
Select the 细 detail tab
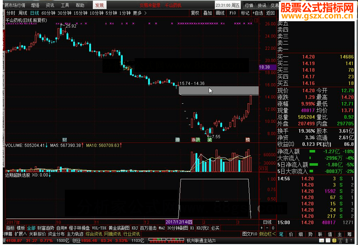tap(301, 234)
